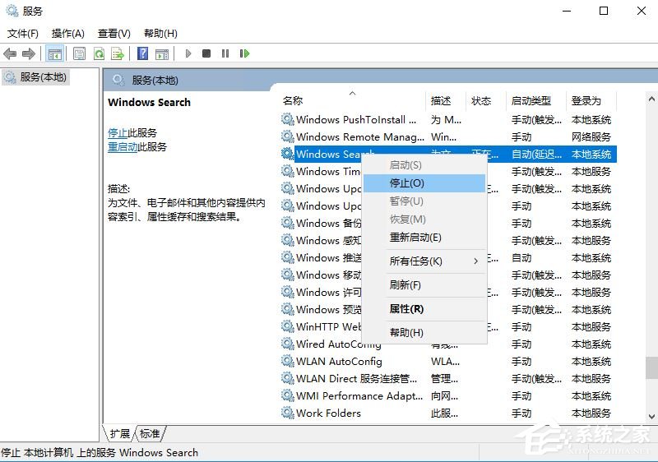Expand the 所有任务(K) submenu arrow
The width and height of the screenshot is (658, 462).
tap(475, 261)
